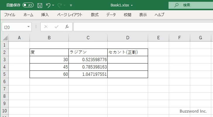Click into the 検索 search field
The height and width of the screenshot is (117, 213).
tap(190, 5)
